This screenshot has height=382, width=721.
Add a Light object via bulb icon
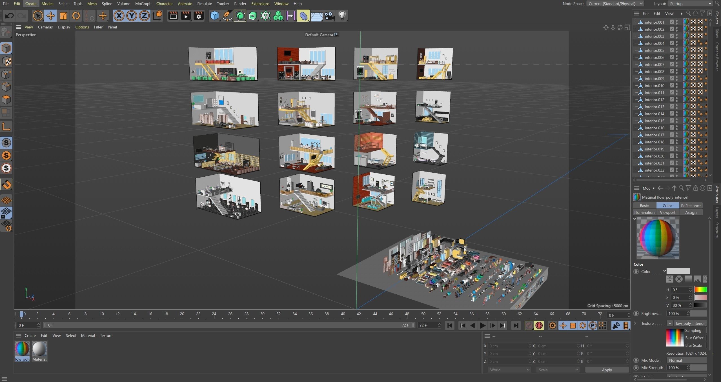pos(342,16)
